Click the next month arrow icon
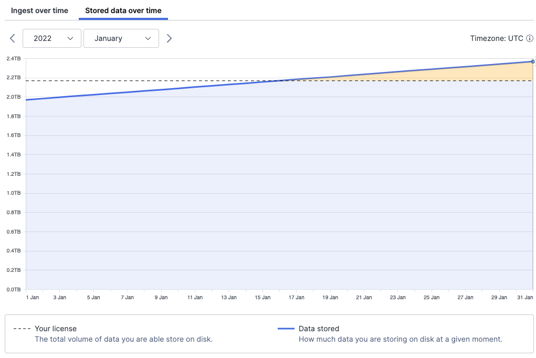Image resolution: width=536 pixels, height=358 pixels. (x=169, y=38)
